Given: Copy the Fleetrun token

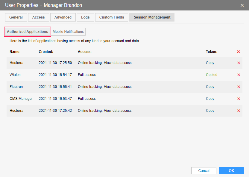Looking at the screenshot, I should click(x=210, y=87).
